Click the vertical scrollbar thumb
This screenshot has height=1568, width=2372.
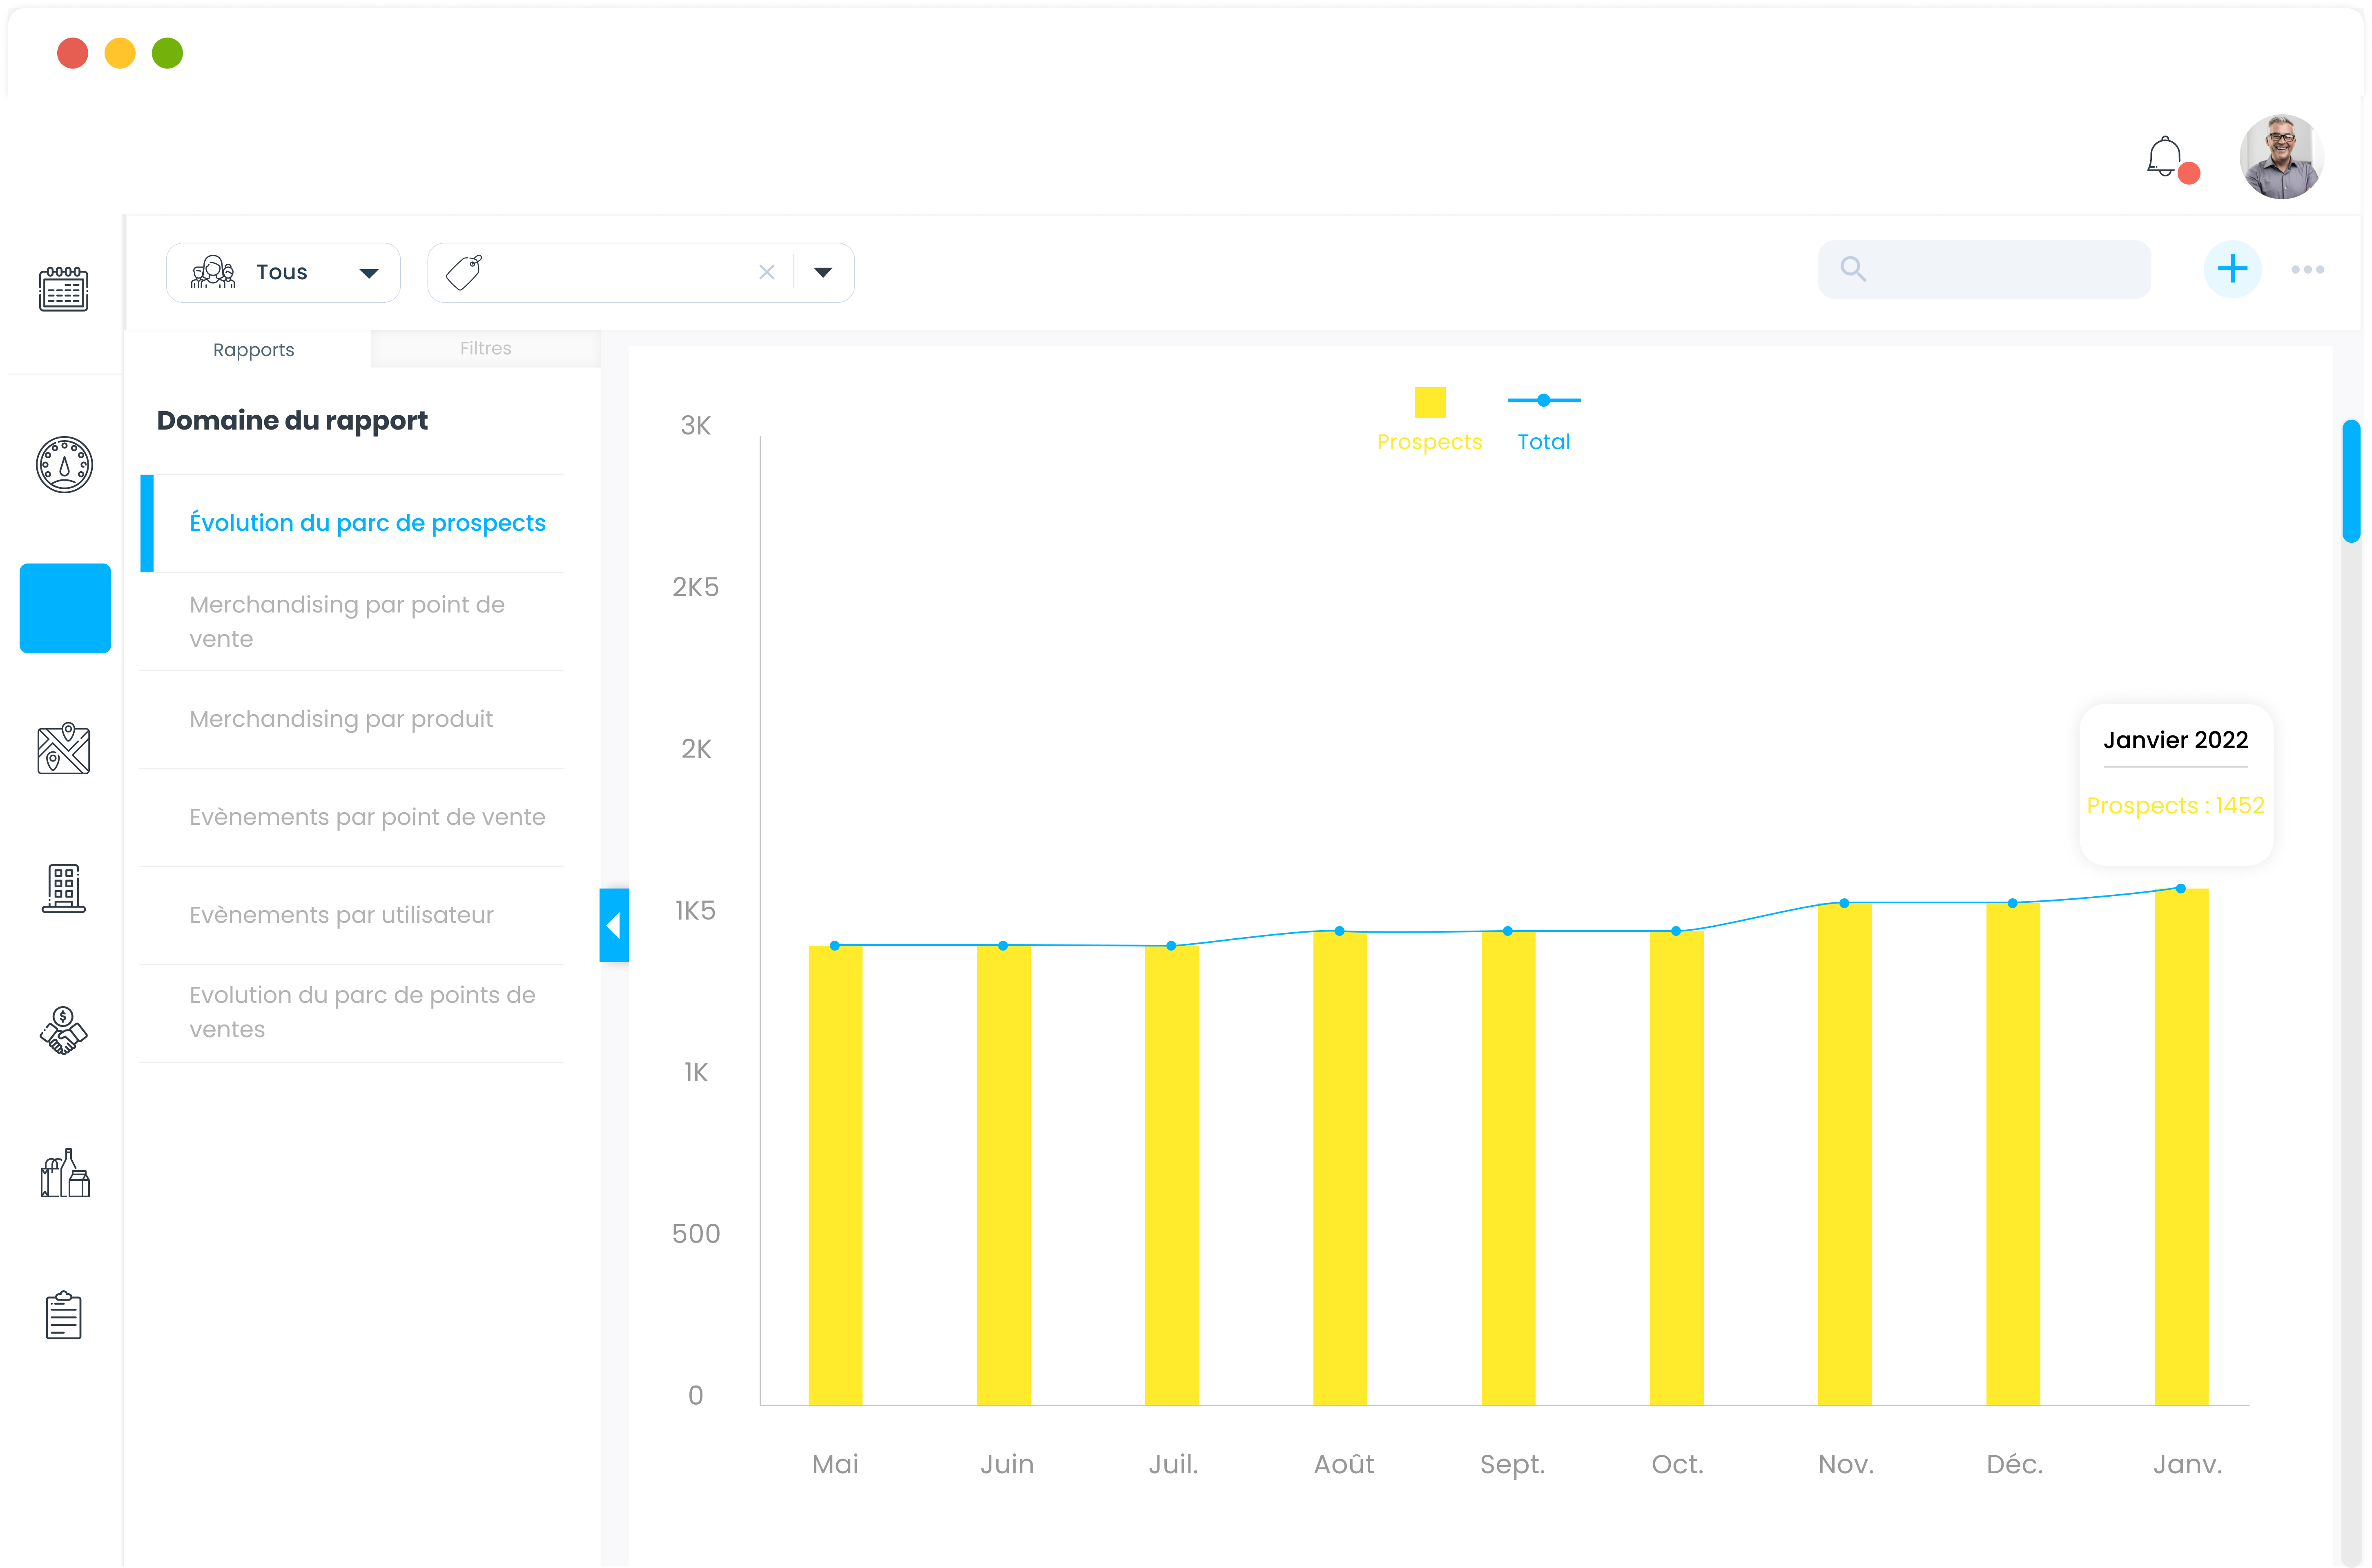tap(2351, 481)
